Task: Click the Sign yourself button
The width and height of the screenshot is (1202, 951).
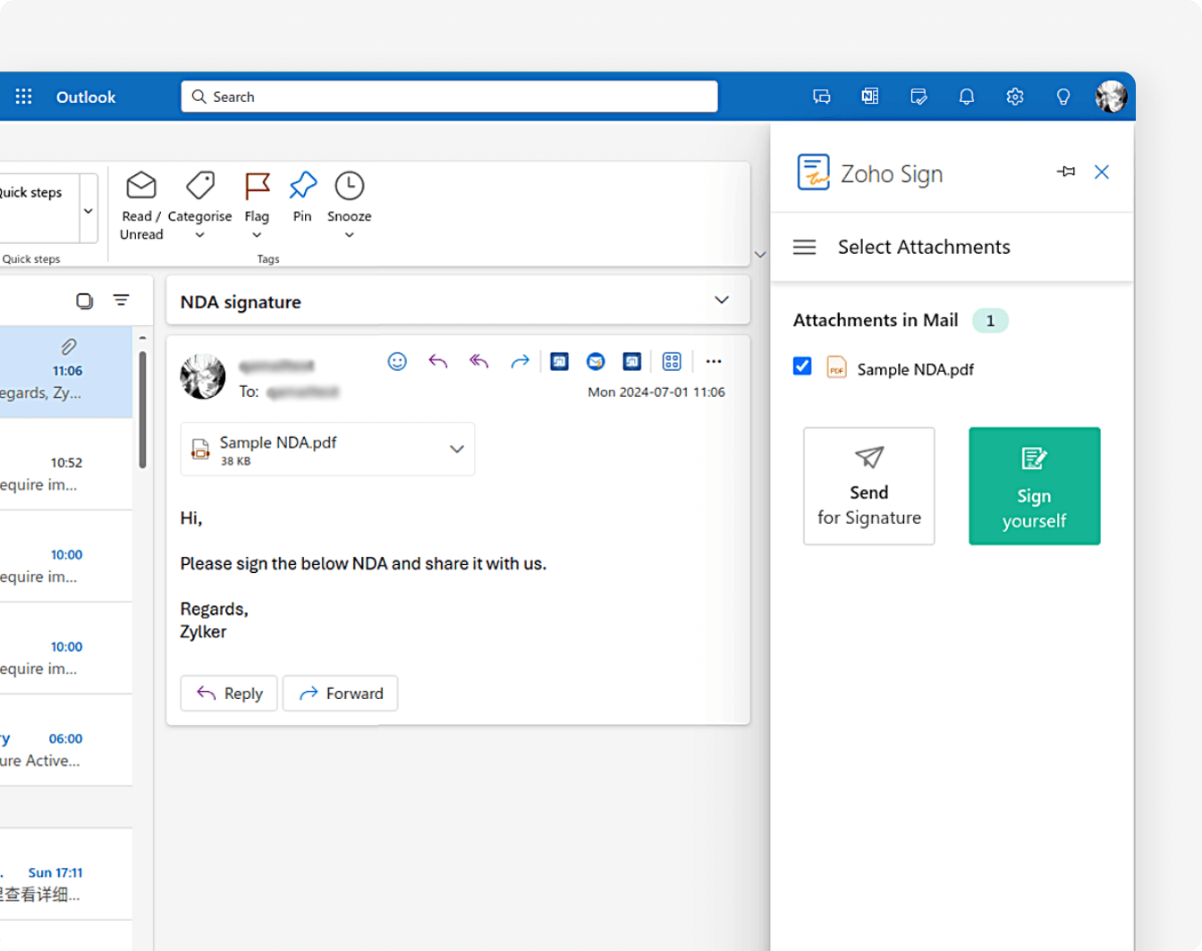Action: 1035,486
